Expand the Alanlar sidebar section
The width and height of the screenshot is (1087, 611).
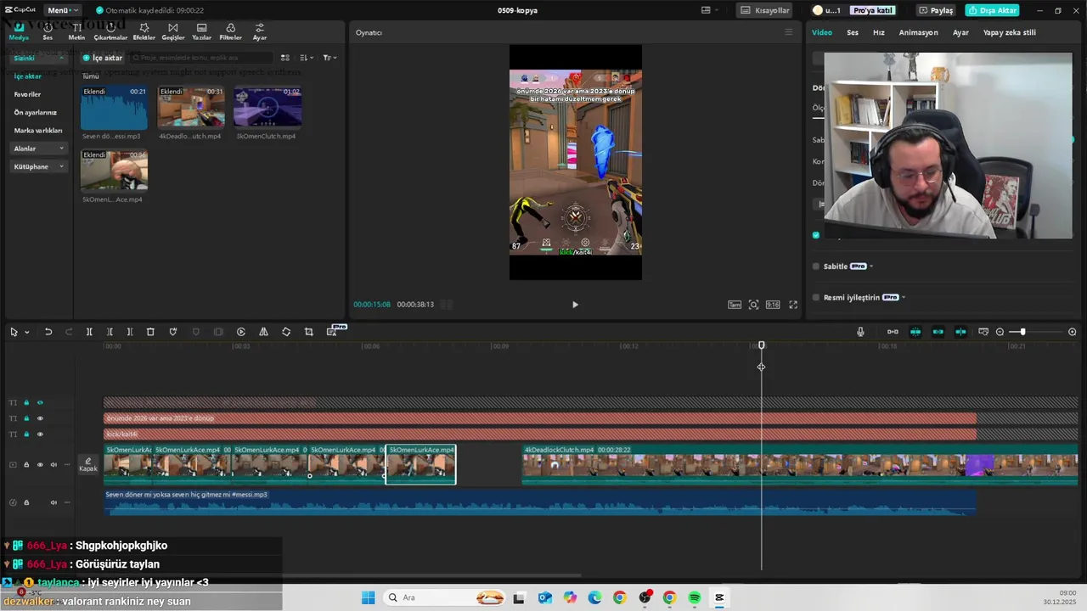click(x=61, y=149)
